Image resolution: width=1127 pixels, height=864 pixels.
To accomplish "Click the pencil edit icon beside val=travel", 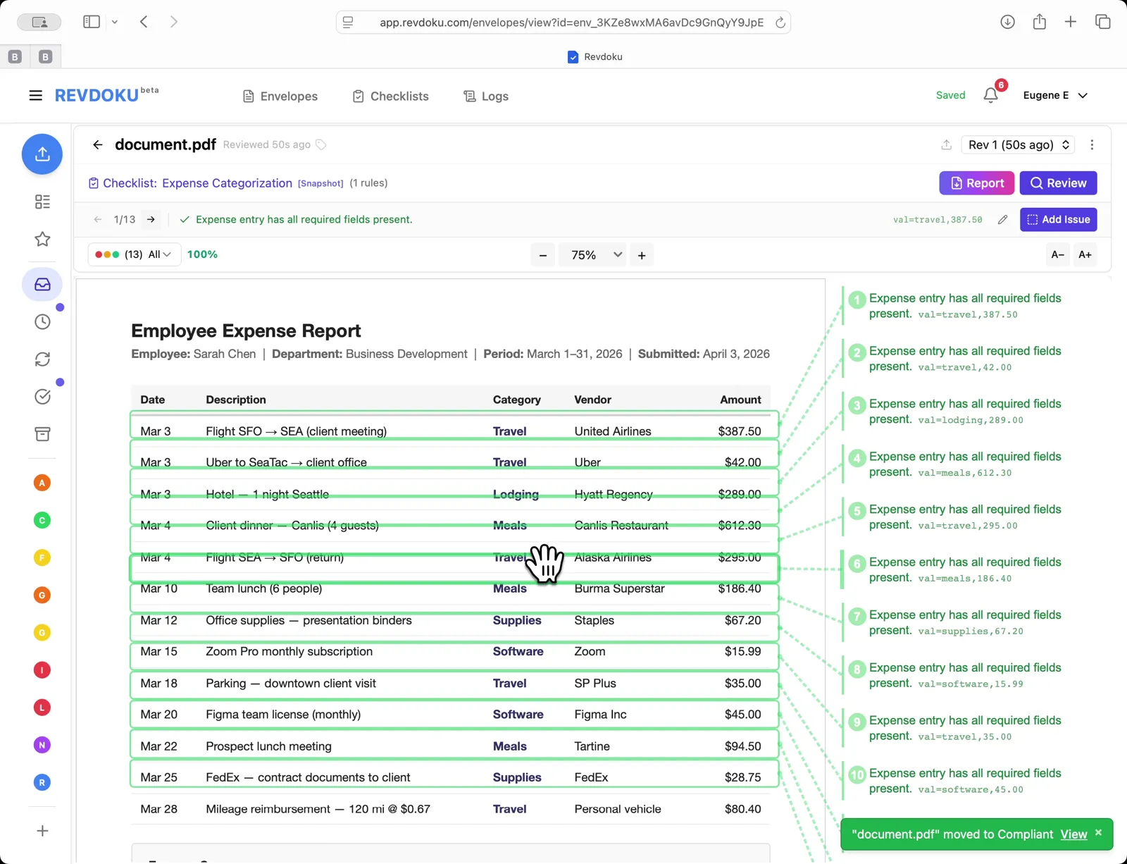I will click(1002, 220).
